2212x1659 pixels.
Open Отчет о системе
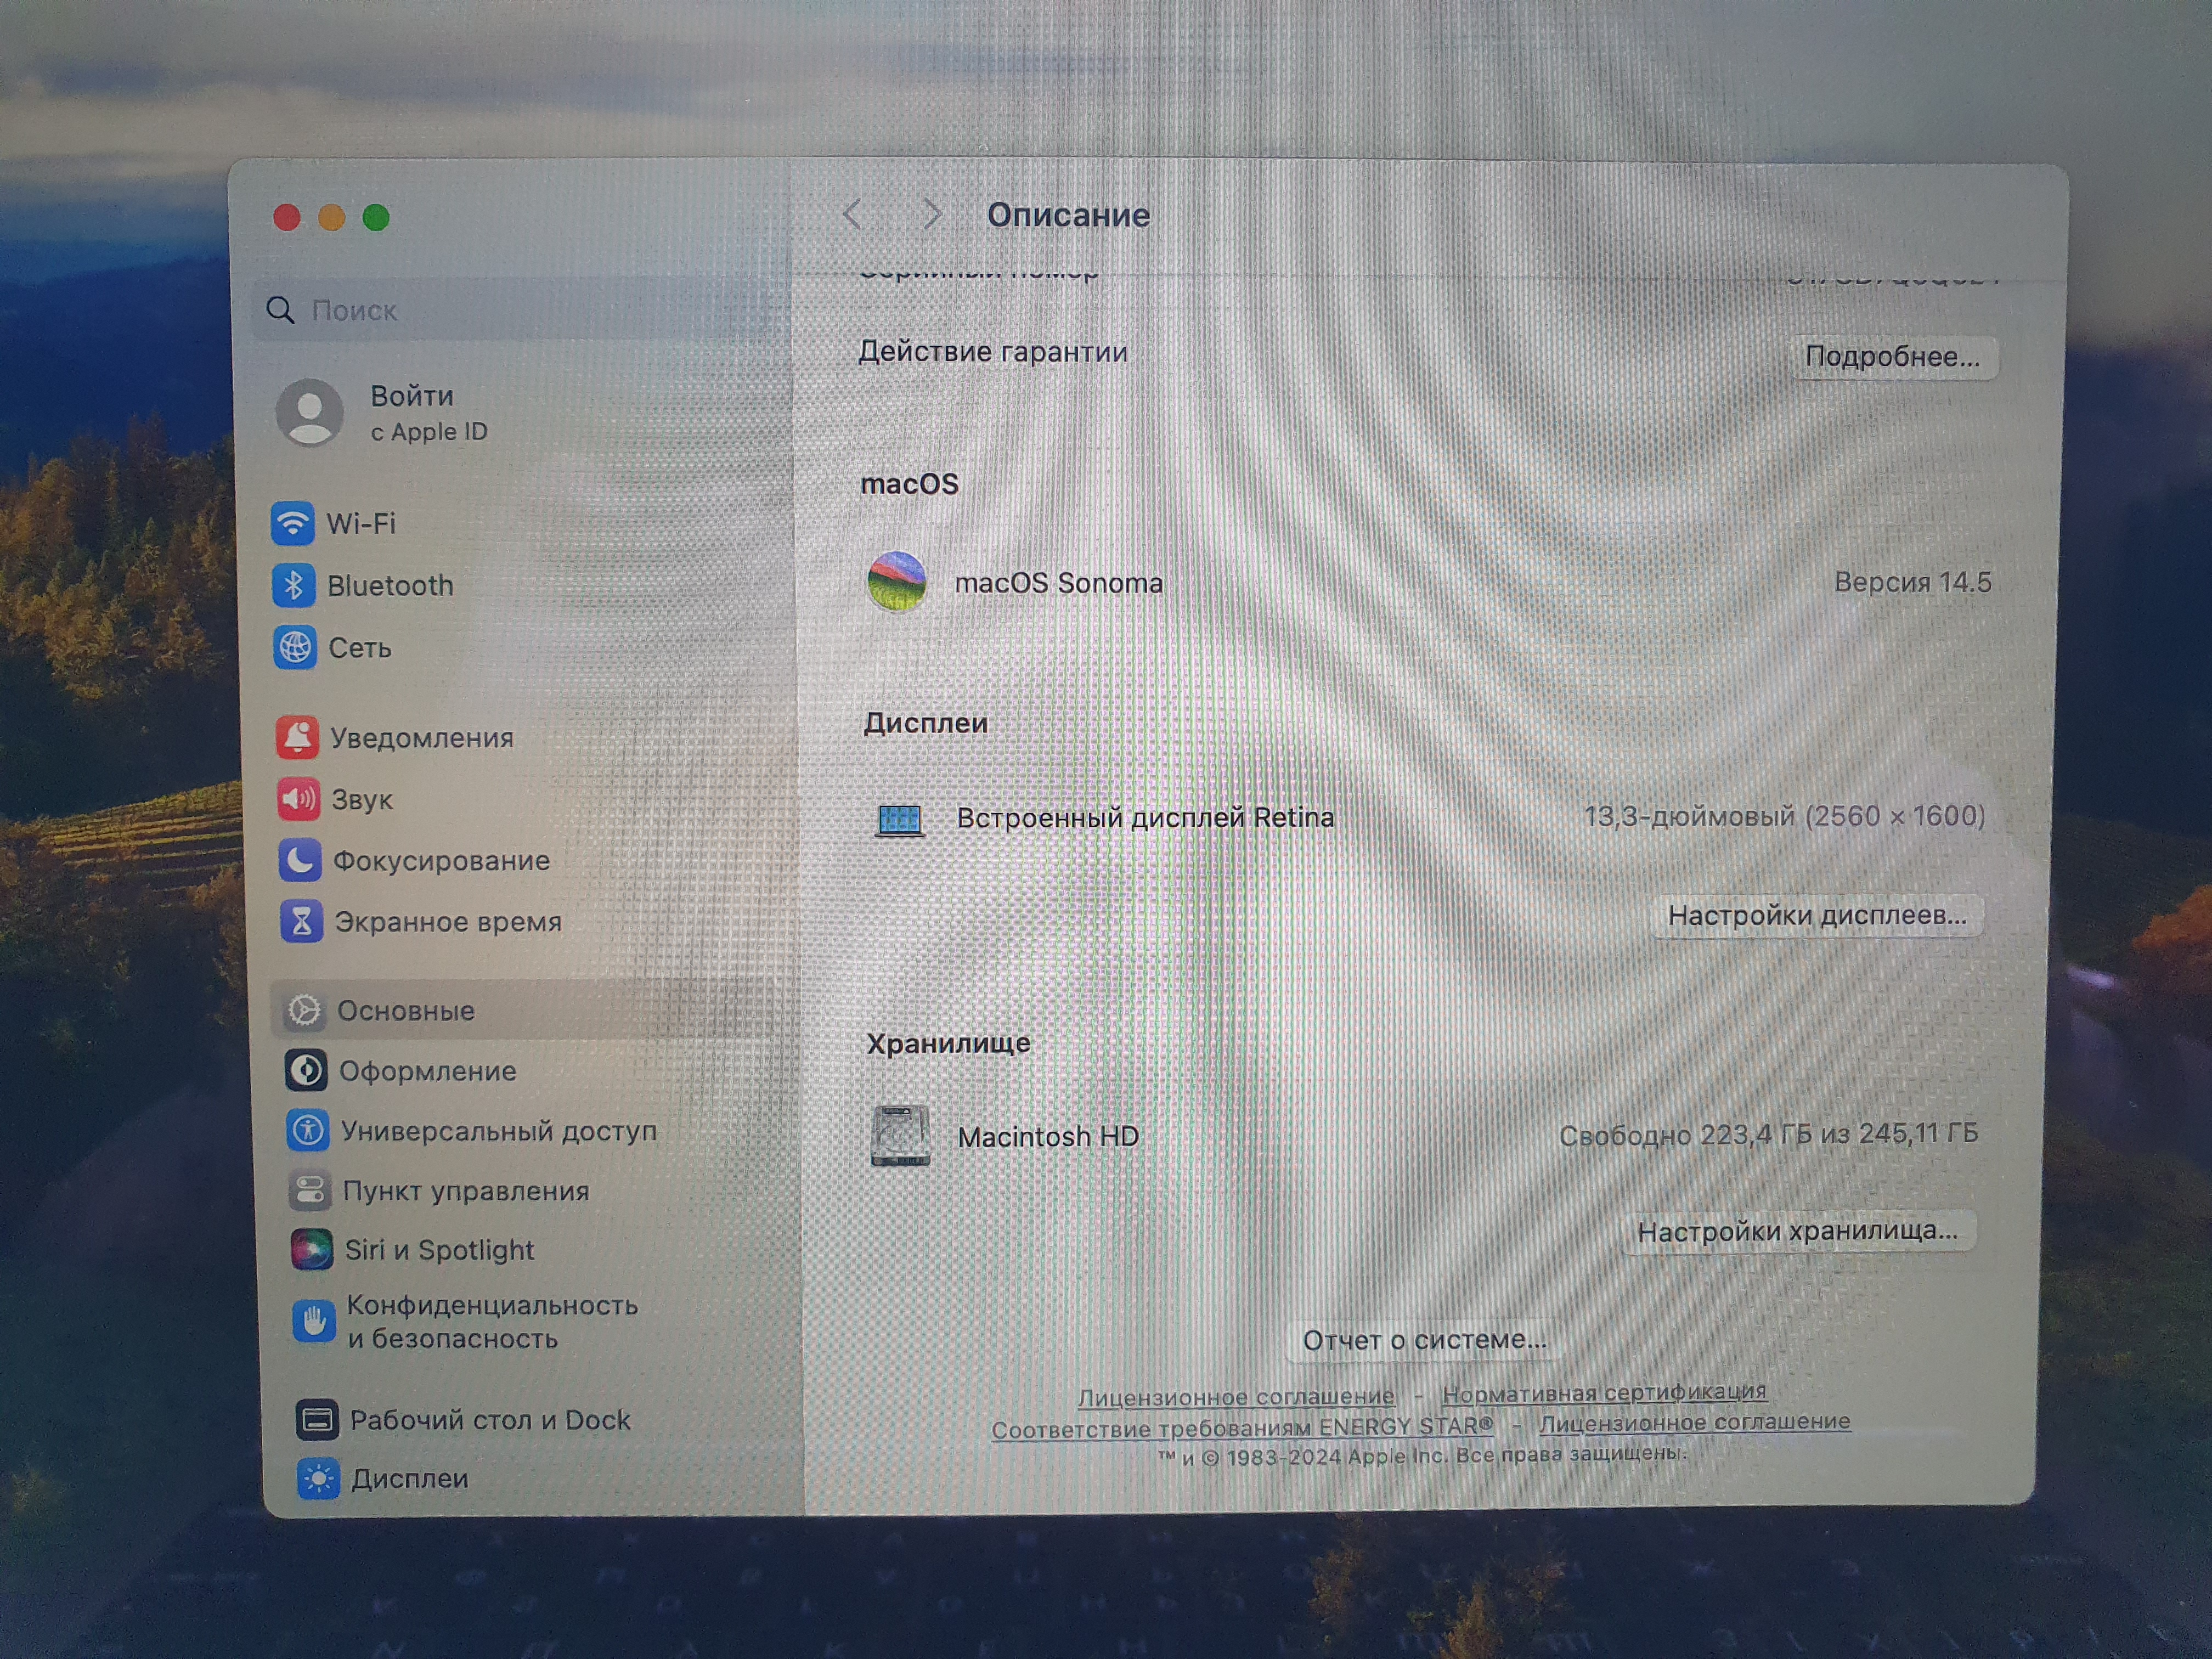tap(1424, 1340)
